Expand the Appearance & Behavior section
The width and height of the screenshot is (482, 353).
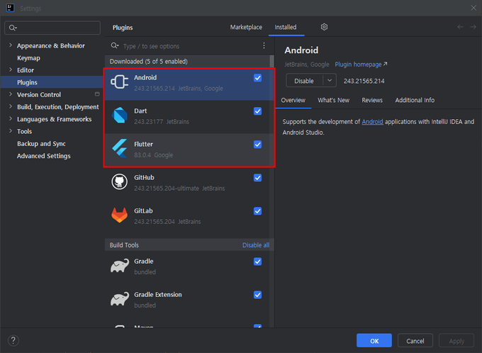11,46
